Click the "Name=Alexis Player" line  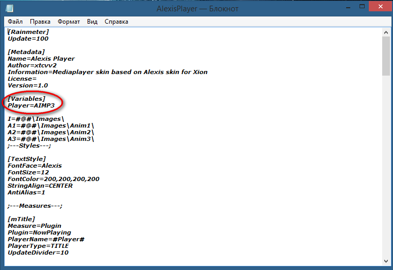(x=41, y=59)
